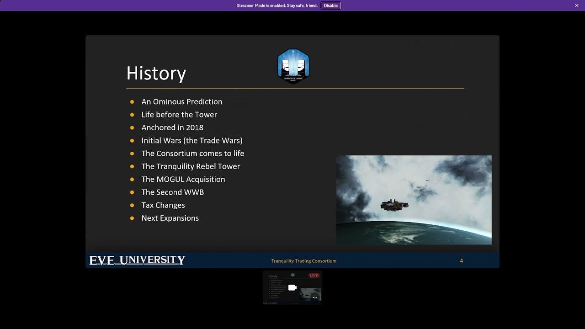Click the spaceship image on the slide
This screenshot has width=585, height=329.
414,200
